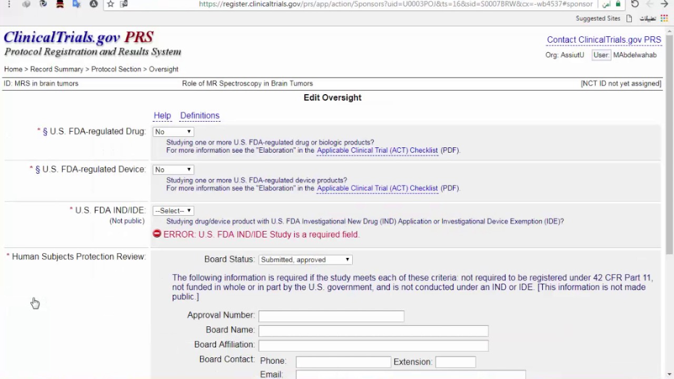
Task: Click the 'Human Subjects Protection Review:' label
Action: click(x=79, y=257)
